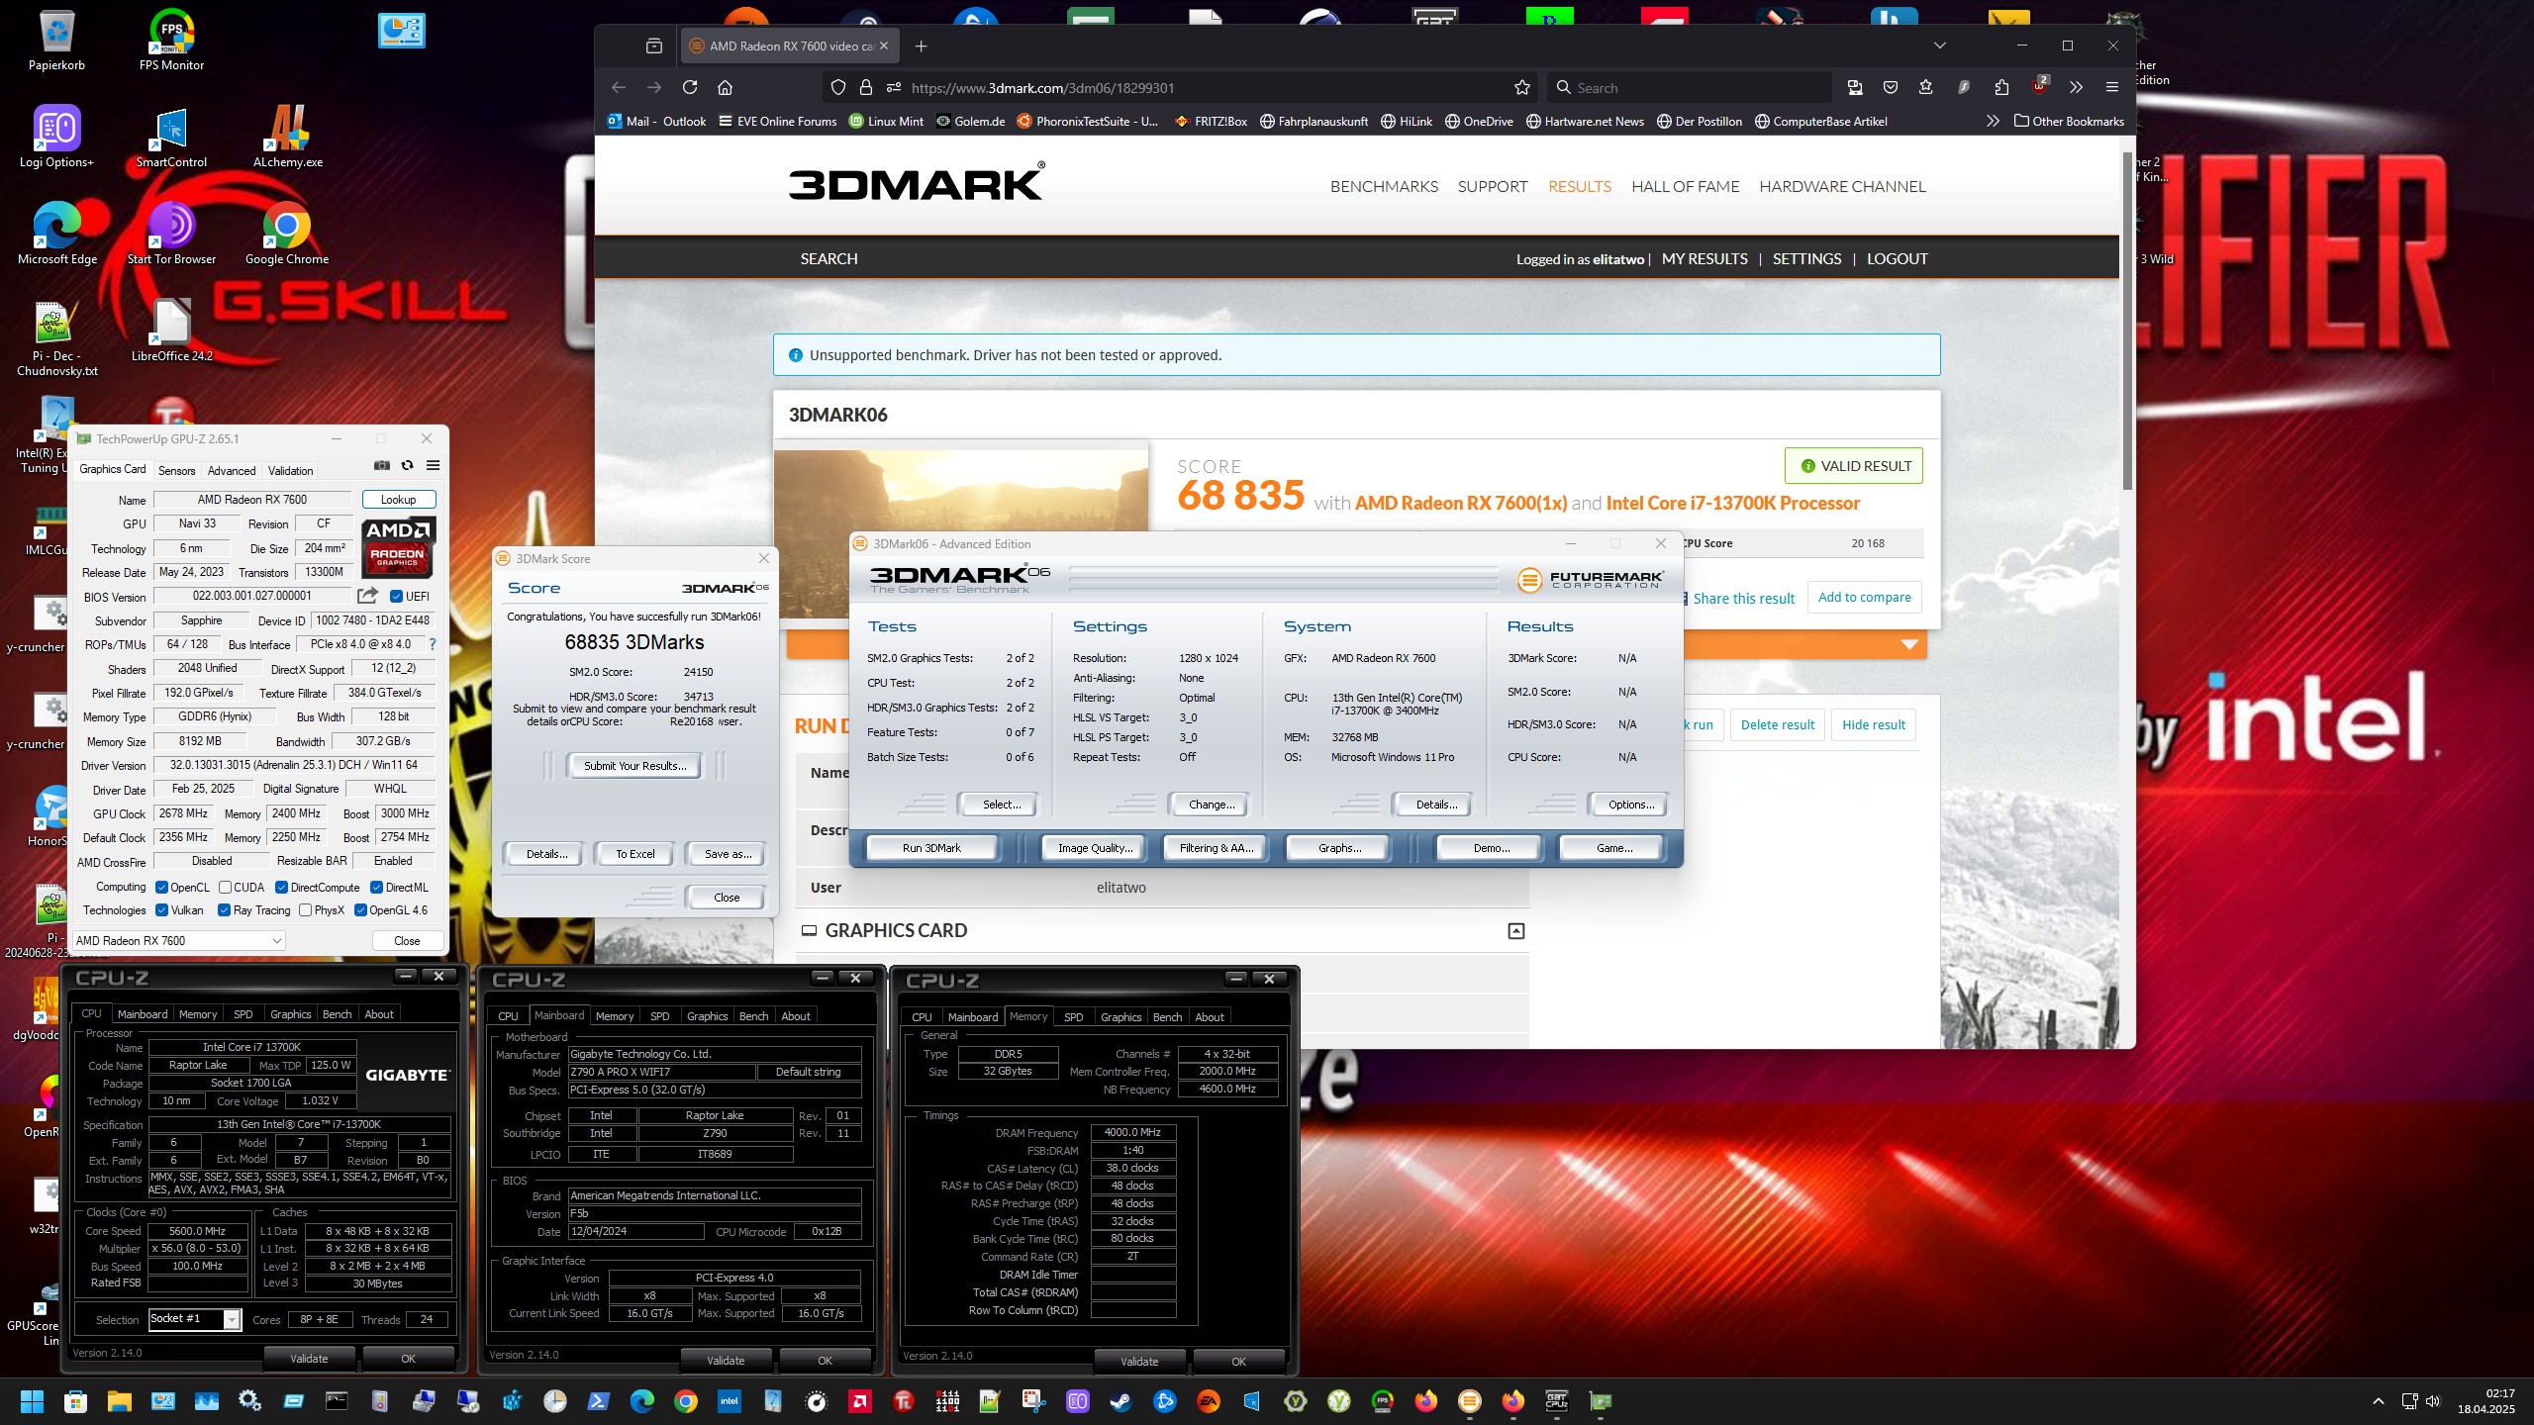
Task: Open Steam from the taskbar
Action: point(1121,1401)
